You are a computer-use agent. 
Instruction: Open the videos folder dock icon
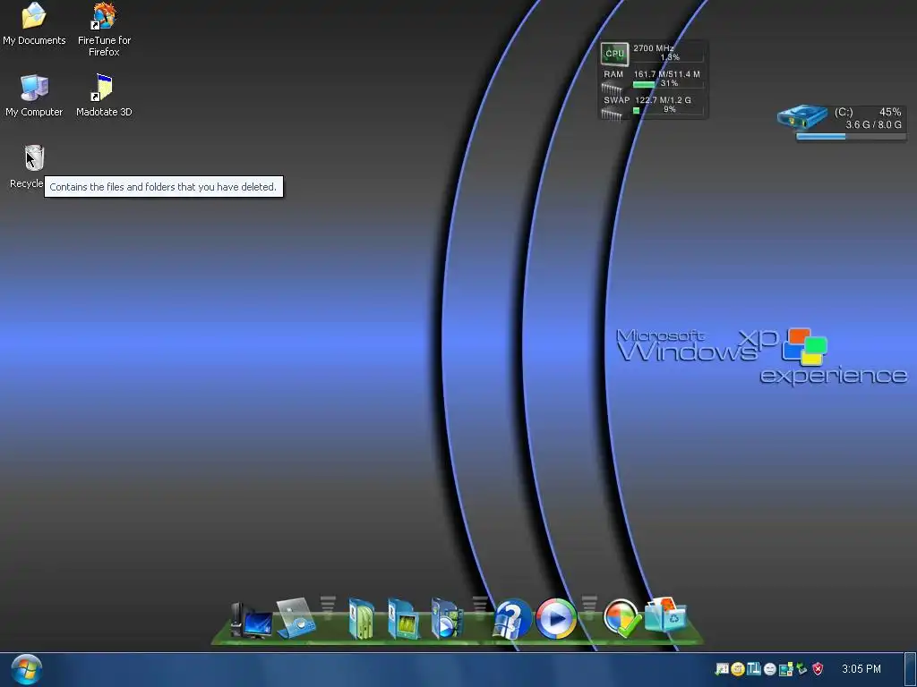[446, 618]
